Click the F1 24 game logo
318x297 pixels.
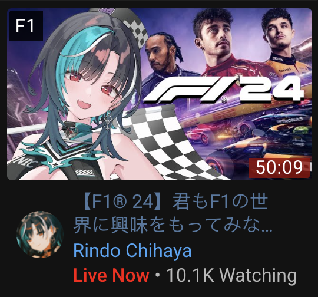[x=223, y=90]
